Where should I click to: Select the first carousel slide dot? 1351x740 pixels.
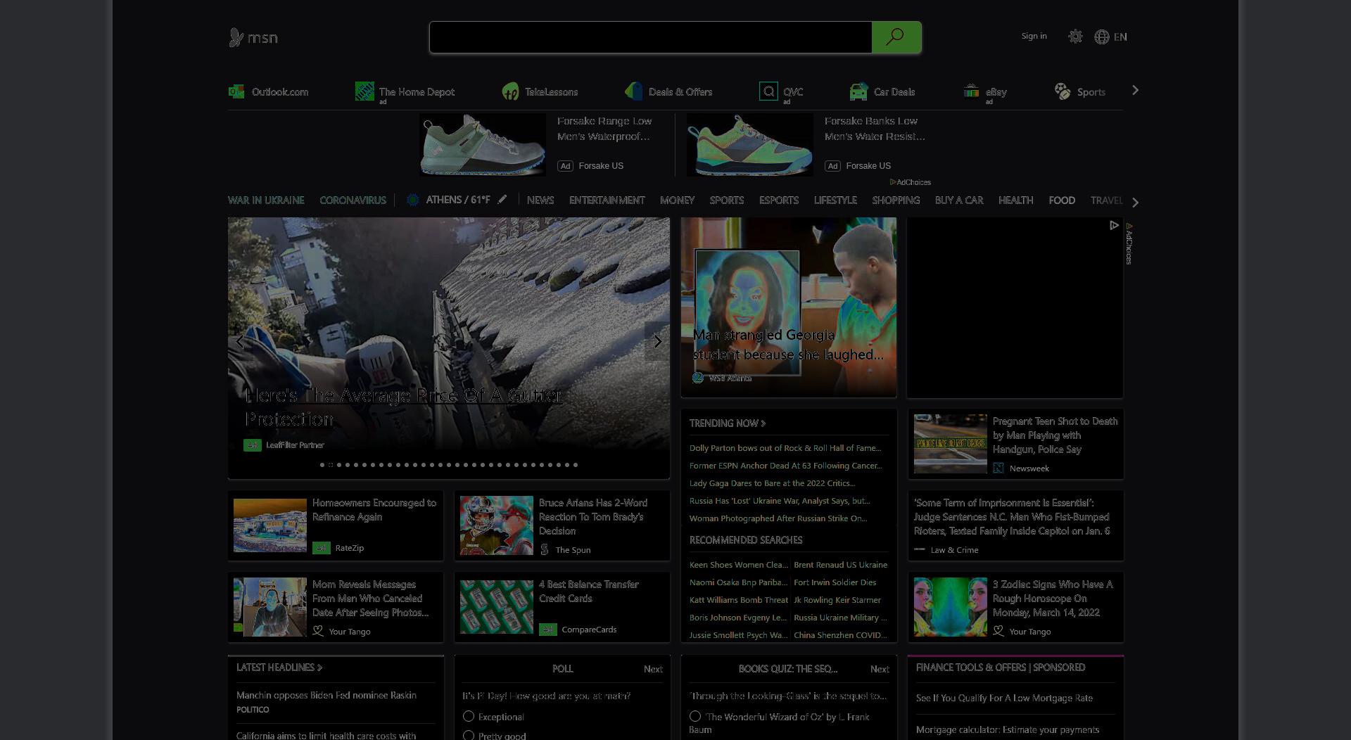coord(322,465)
